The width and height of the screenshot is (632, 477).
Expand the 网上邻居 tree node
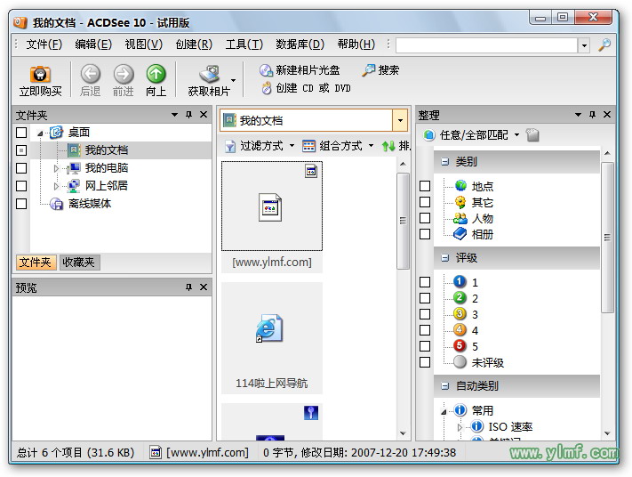click(56, 186)
